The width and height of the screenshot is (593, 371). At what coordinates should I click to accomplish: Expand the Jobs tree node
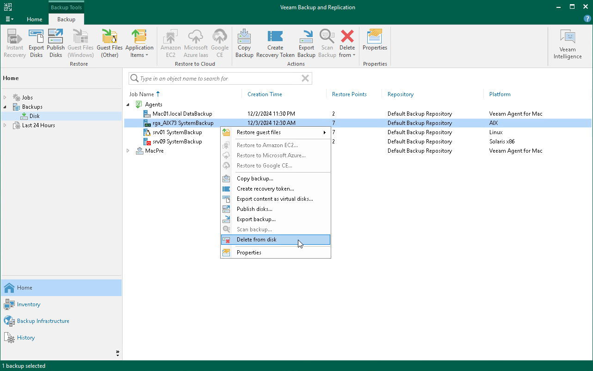point(5,98)
